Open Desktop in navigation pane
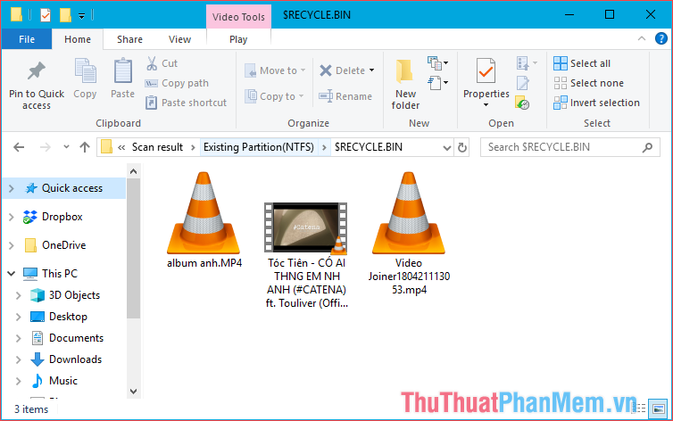 [x=68, y=317]
